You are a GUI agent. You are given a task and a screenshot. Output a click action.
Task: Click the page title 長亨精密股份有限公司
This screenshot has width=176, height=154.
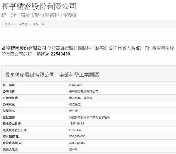(x=39, y=6)
